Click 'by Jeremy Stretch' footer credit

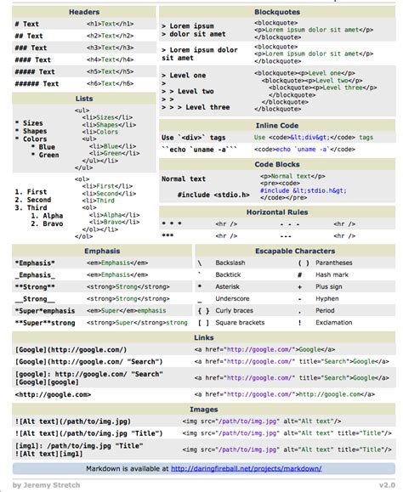tap(46, 485)
